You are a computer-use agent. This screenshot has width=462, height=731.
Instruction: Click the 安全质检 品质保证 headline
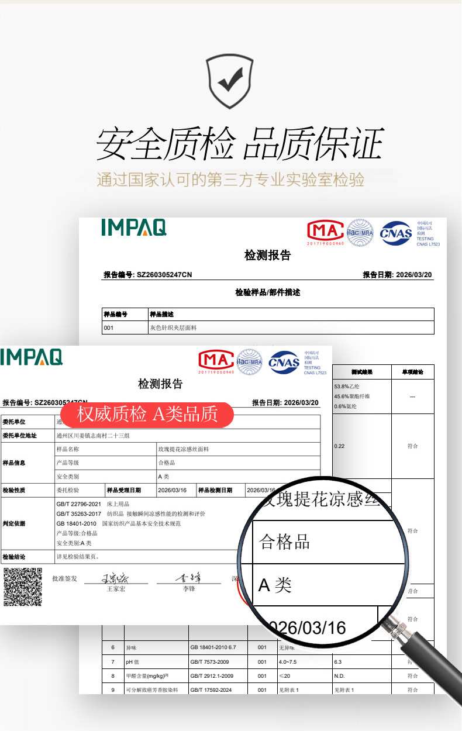click(x=240, y=144)
